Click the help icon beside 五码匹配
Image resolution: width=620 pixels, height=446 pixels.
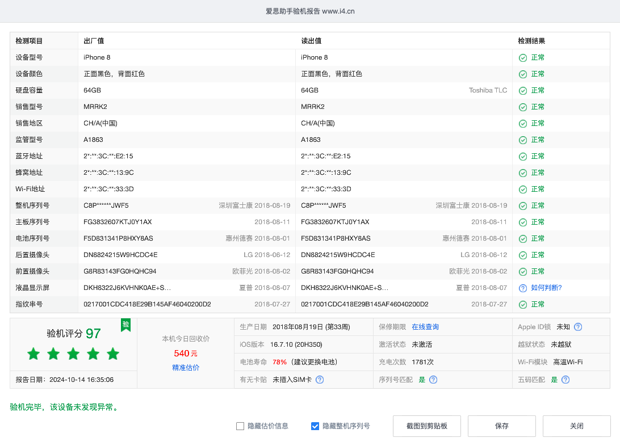[565, 380]
